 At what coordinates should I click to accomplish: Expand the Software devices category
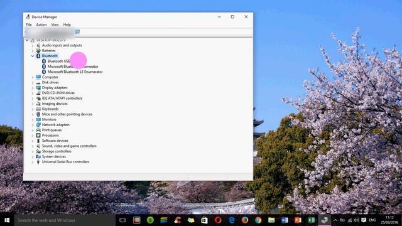33,141
